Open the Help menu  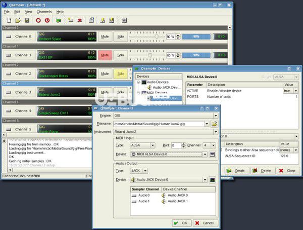(60, 12)
